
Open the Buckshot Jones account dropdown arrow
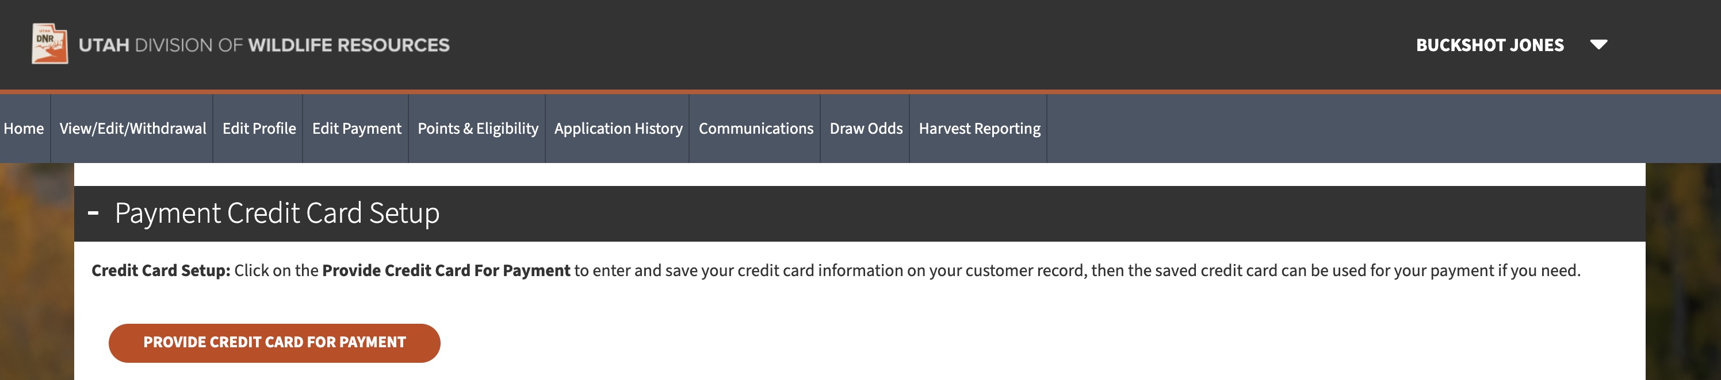[x=1598, y=45]
